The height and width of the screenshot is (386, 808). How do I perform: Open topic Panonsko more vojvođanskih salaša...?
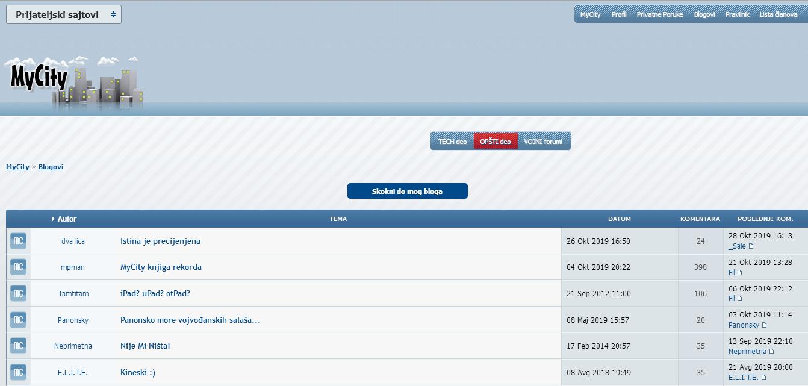pyautogui.click(x=190, y=320)
